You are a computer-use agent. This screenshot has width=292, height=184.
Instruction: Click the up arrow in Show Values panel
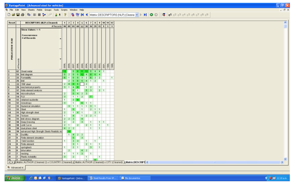(x=60, y=39)
